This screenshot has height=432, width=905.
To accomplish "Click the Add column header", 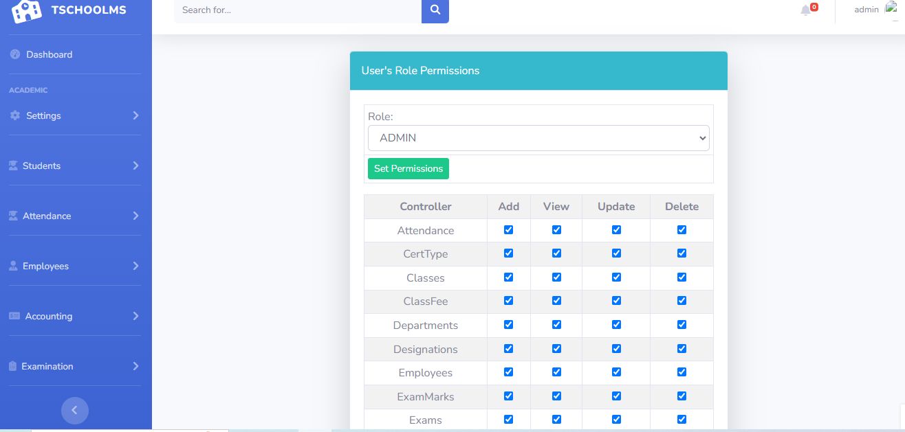I will click(509, 207).
